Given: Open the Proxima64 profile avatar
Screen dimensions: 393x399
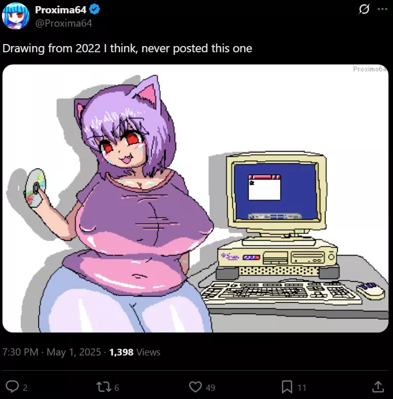Looking at the screenshot, I should coord(15,16).
